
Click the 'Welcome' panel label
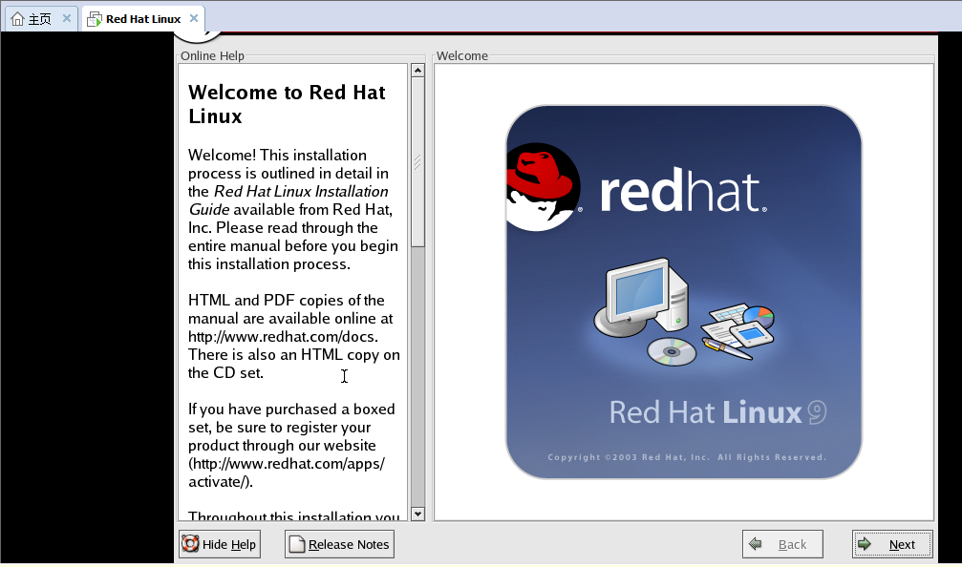[x=462, y=55]
